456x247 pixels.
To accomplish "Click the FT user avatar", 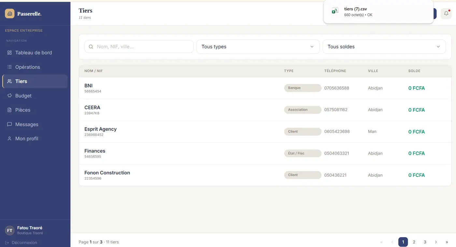I will [x=10, y=230].
